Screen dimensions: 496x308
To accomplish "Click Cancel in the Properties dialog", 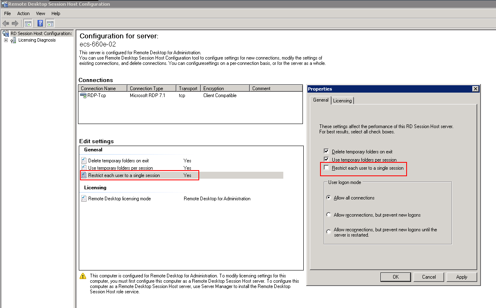I will [x=429, y=277].
